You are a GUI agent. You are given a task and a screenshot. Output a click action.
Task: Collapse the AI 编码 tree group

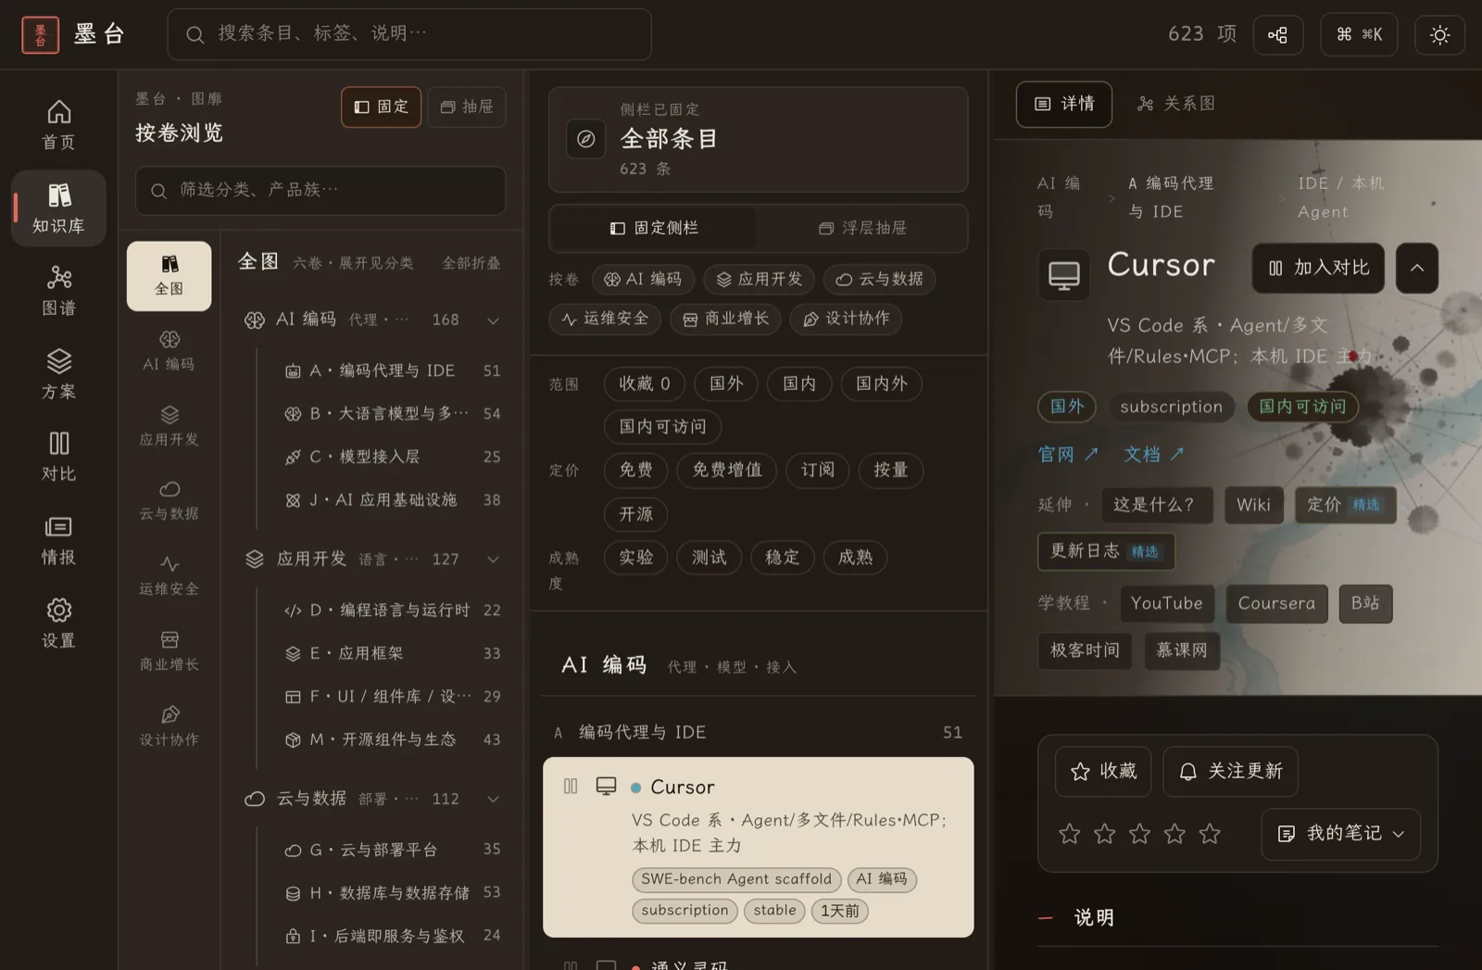coord(493,321)
